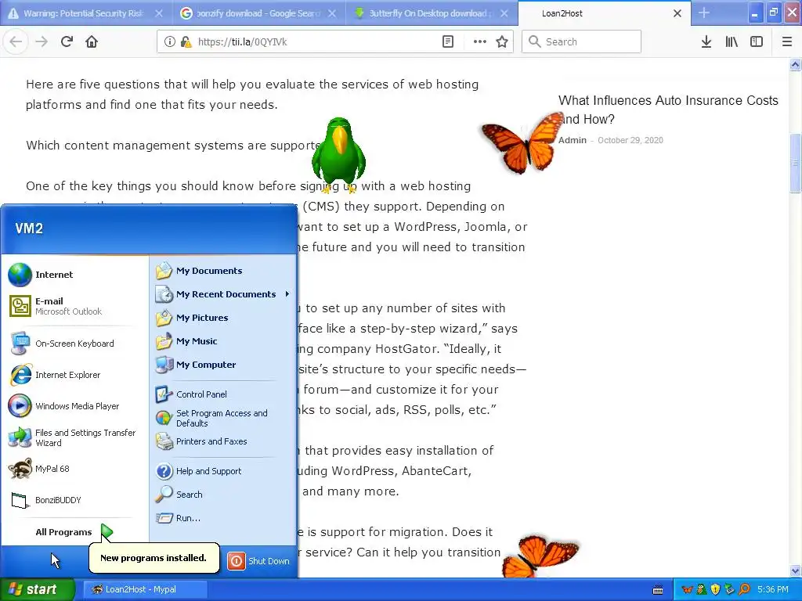802x601 pixels.
Task: Open Printers and Faxes
Action: point(223,441)
